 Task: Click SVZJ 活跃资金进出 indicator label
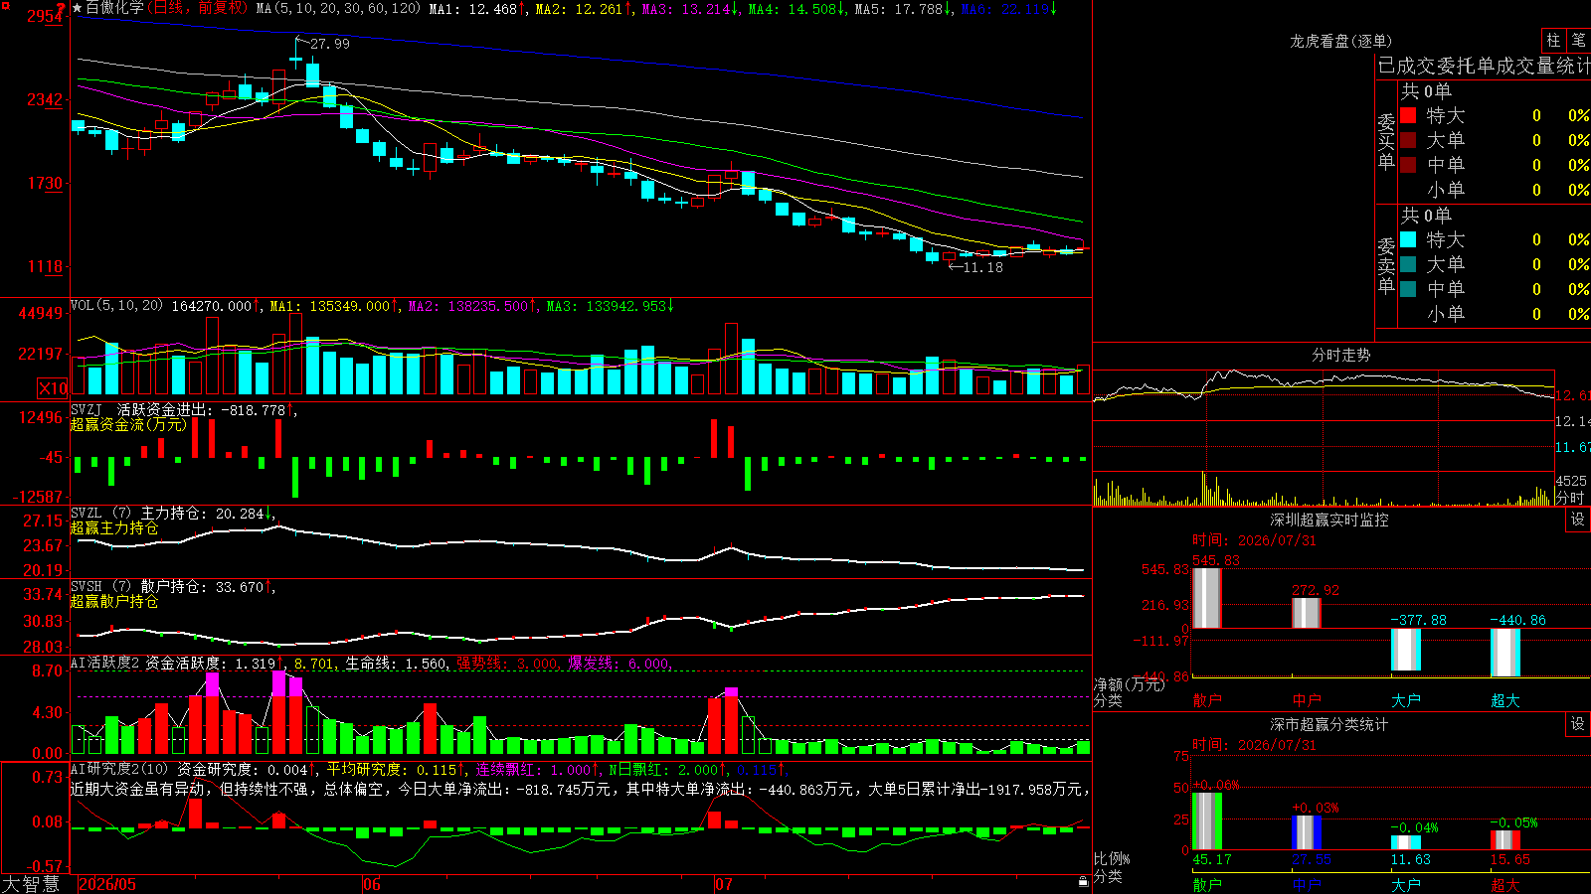tap(140, 409)
